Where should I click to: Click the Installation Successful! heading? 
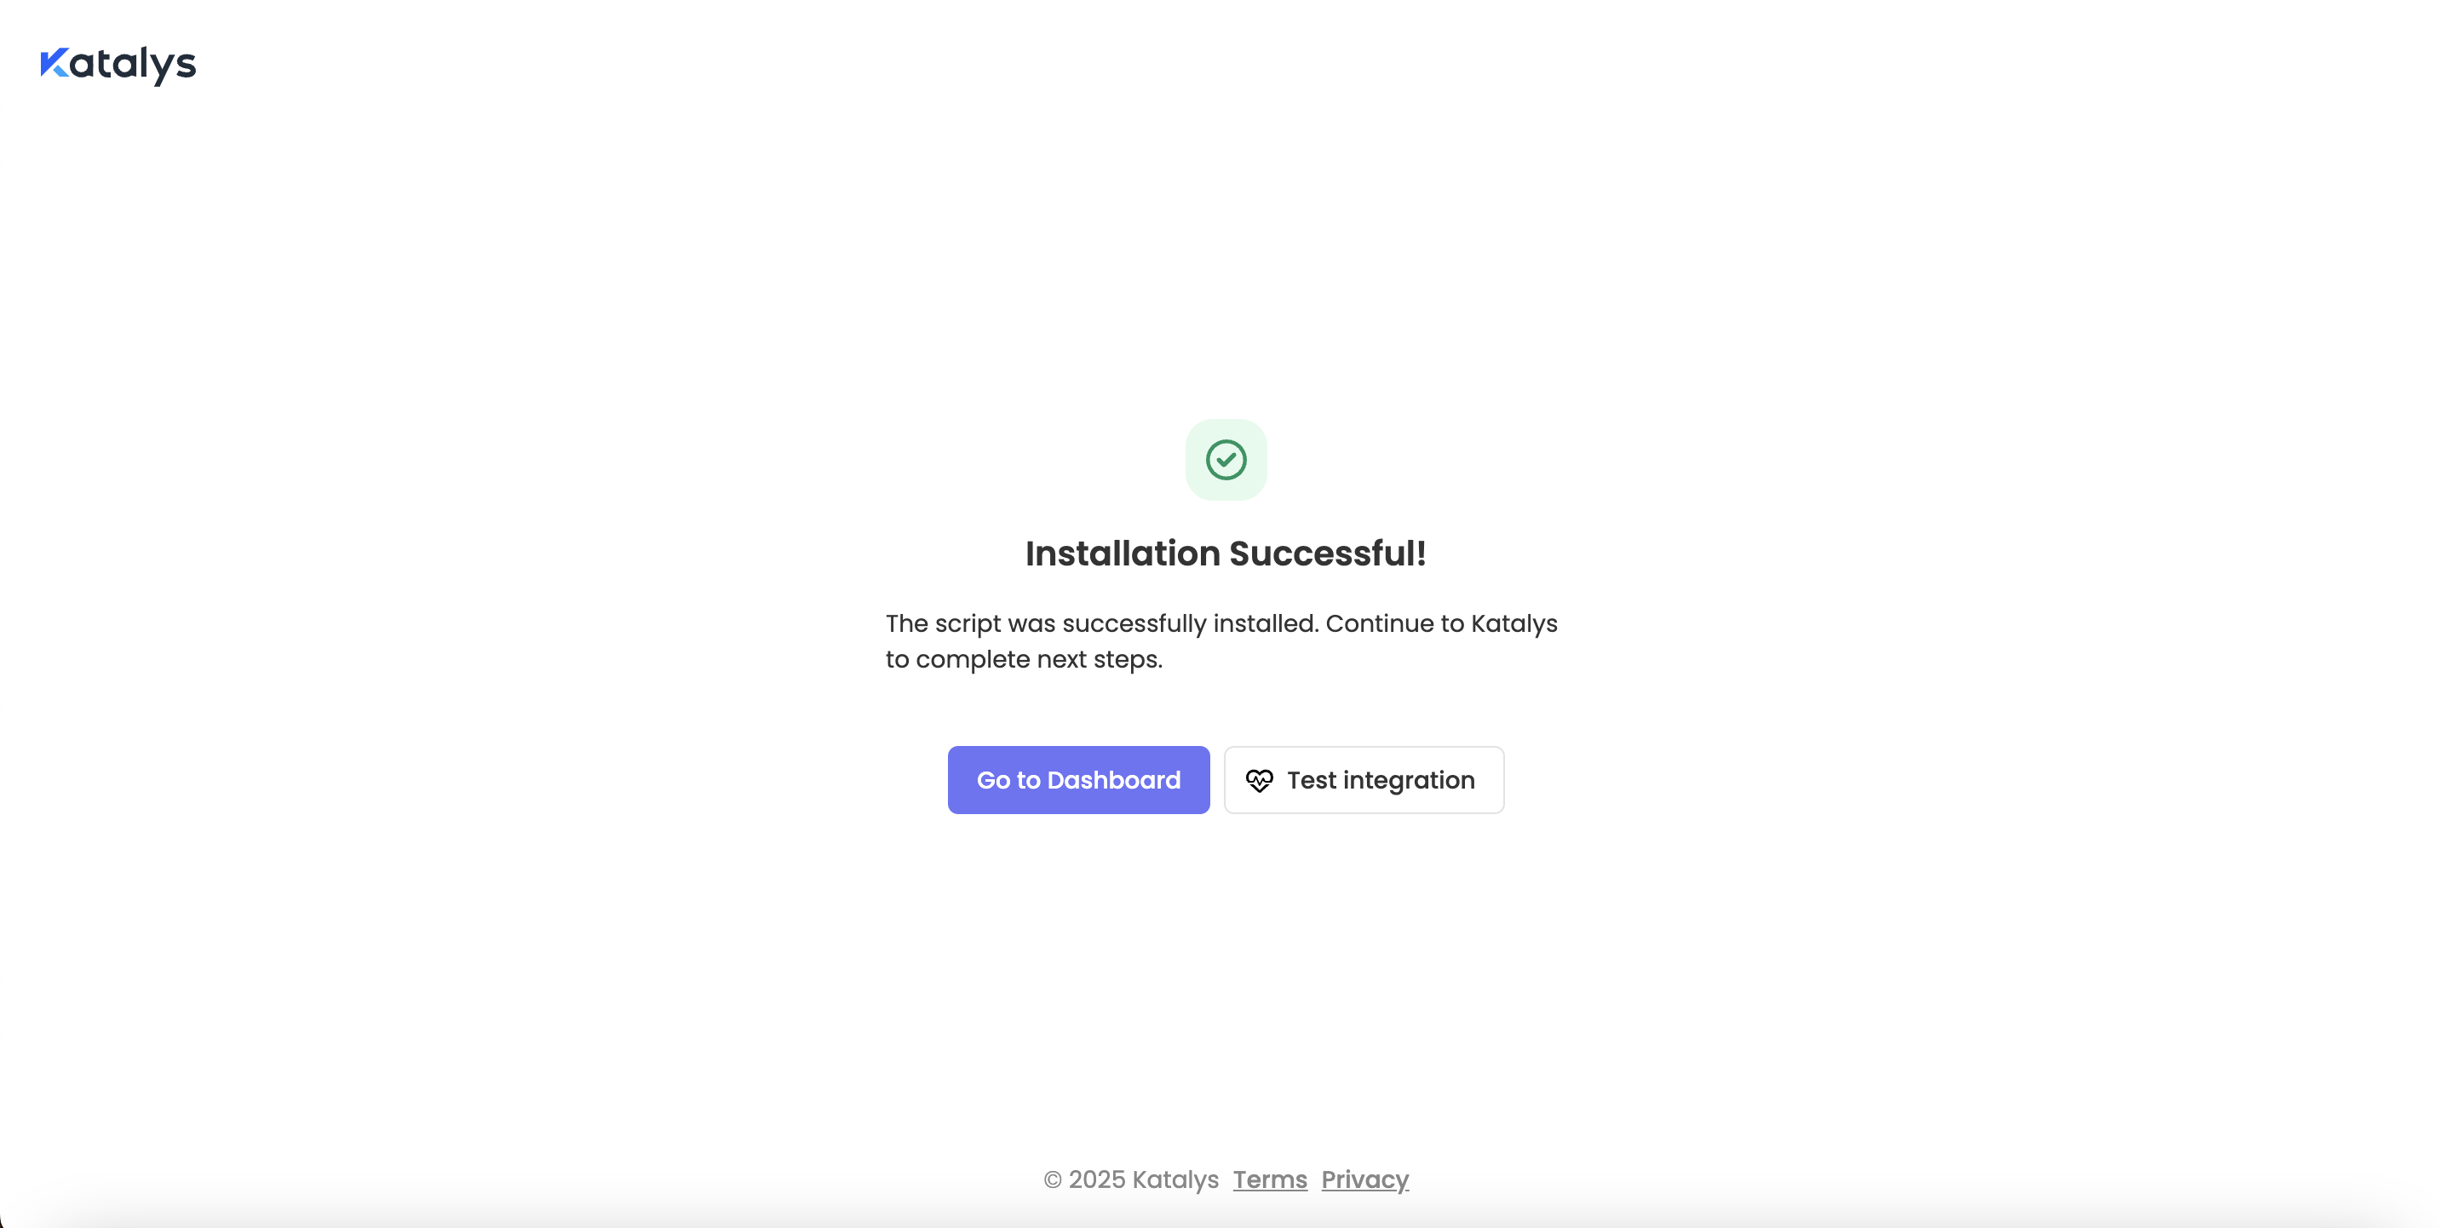pos(1226,554)
